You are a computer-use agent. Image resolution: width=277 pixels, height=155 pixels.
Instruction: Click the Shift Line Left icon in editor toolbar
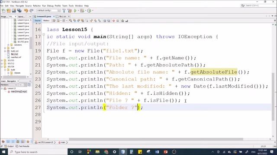[x=105, y=21]
